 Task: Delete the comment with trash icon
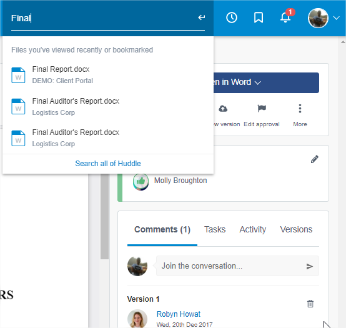click(x=310, y=304)
